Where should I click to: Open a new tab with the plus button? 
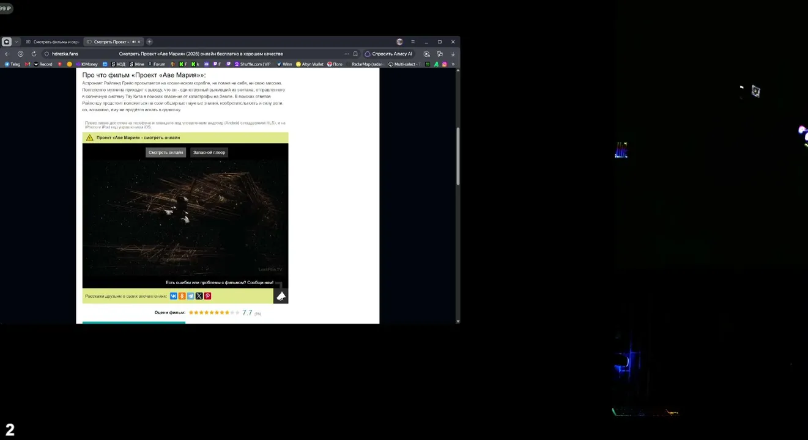tap(149, 42)
